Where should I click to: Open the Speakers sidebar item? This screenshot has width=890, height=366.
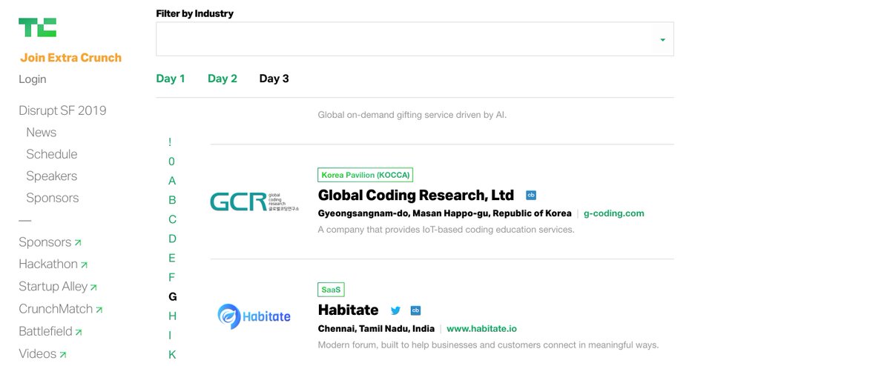click(x=52, y=176)
